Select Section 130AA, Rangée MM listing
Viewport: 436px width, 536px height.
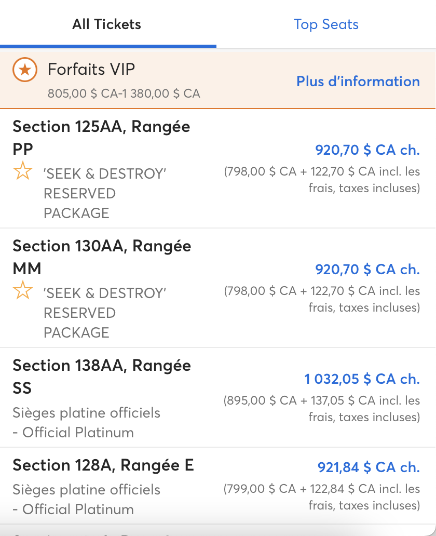[217, 288]
